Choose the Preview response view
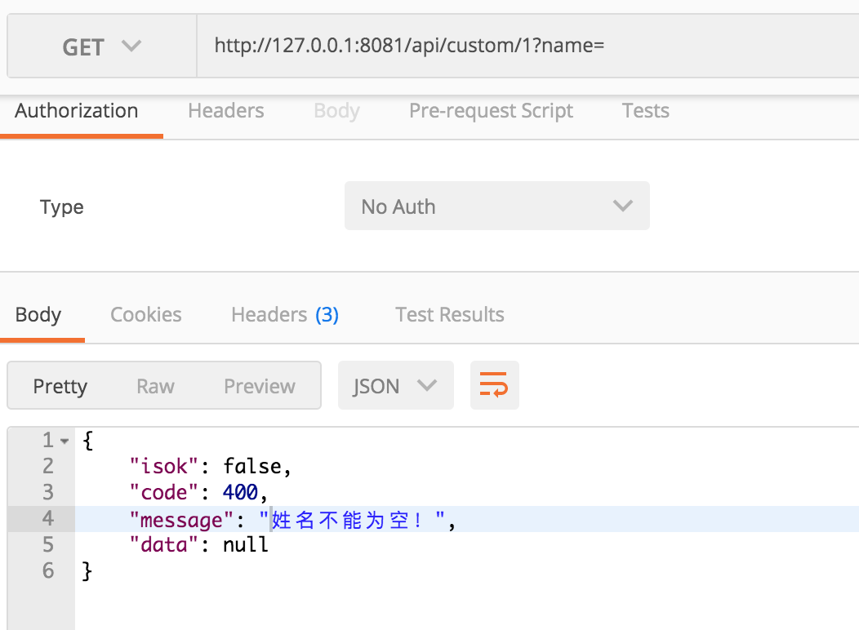 pyautogui.click(x=260, y=386)
